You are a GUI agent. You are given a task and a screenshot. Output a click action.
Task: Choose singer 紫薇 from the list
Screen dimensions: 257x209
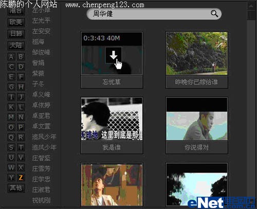click(38, 73)
